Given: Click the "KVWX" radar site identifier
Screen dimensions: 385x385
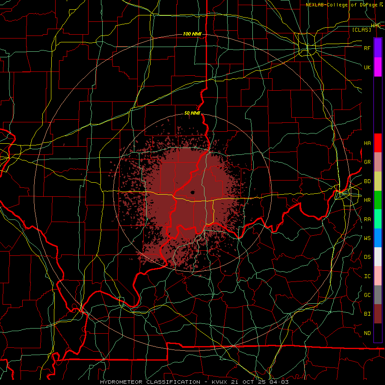Looking at the screenshot, I should (219, 382).
